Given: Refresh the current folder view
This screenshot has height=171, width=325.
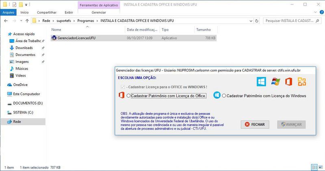Looking at the screenshot, I should point(257,21).
